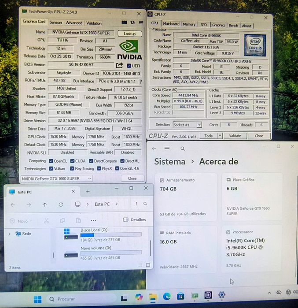Open Settings gear icon in the taskbar
Image resolution: width=298 pixels, height=308 pixels.
pos(222,295)
